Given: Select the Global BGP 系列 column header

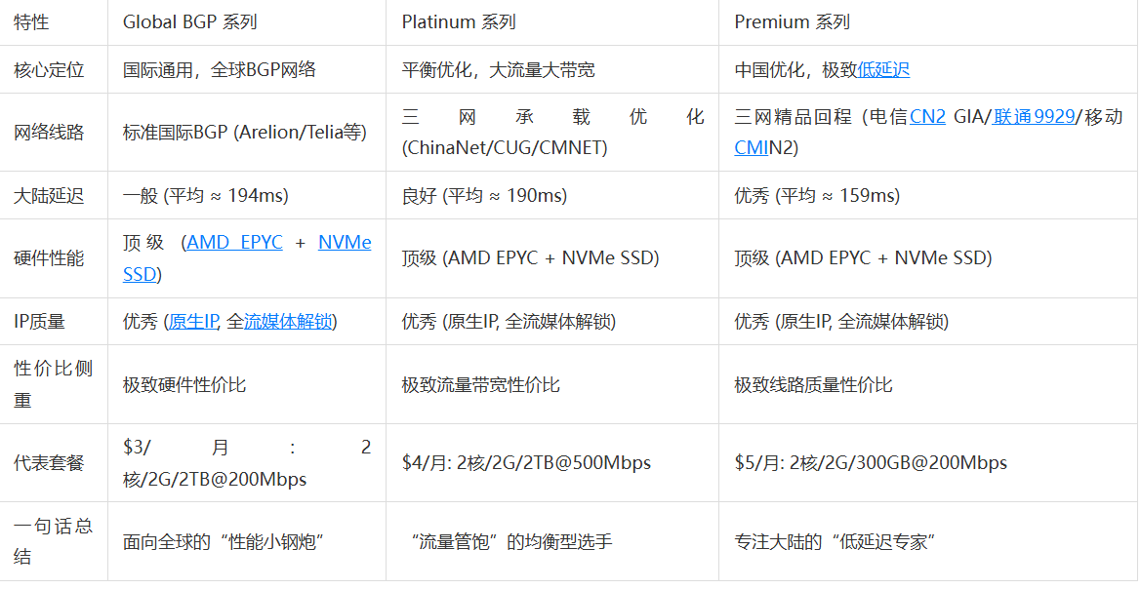Looking at the screenshot, I should point(190,22).
